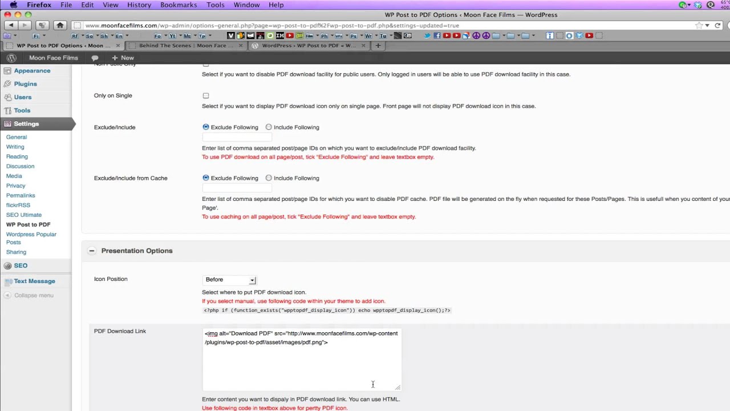The height and width of the screenshot is (411, 730).
Task: Select Exclude Following for Exclude/Include from Cache
Action: coord(206,178)
